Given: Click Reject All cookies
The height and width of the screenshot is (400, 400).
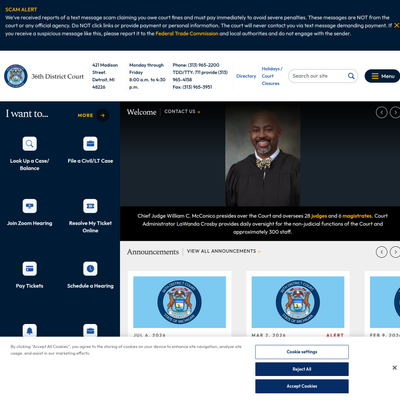Looking at the screenshot, I should pyautogui.click(x=302, y=369).
